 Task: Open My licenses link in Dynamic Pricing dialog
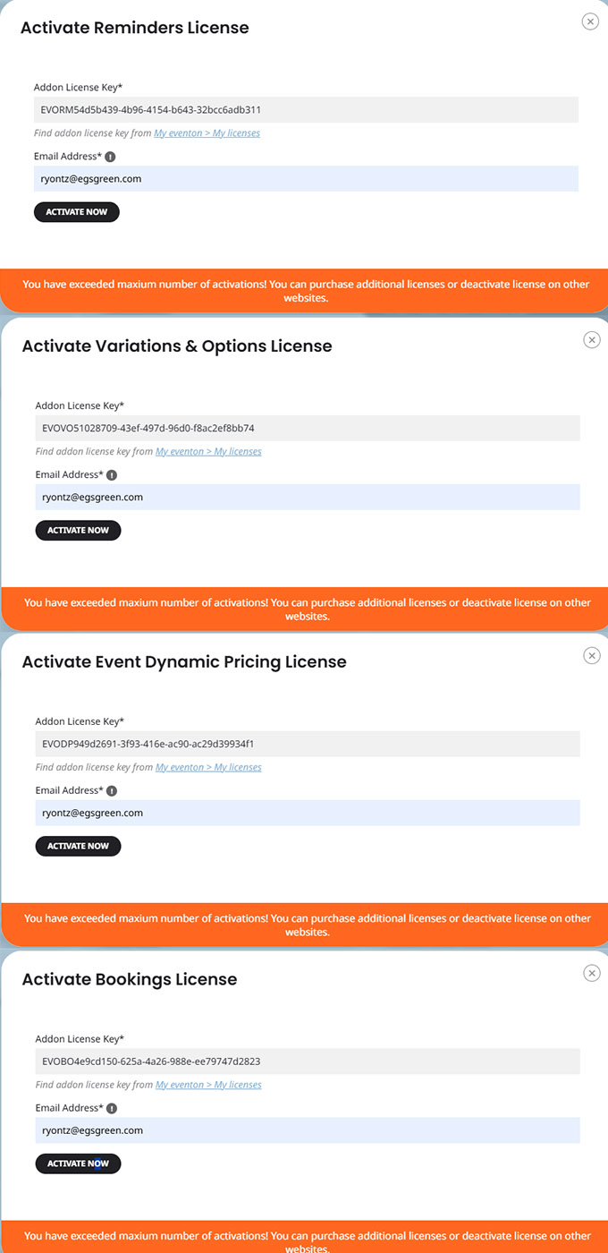pos(208,767)
